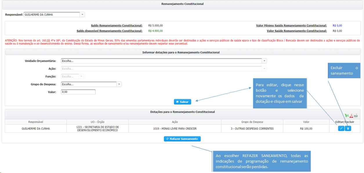The image size is (364, 173).
Task: Click the Saldo Remanejamento Constitucional label
Action: (117, 26)
